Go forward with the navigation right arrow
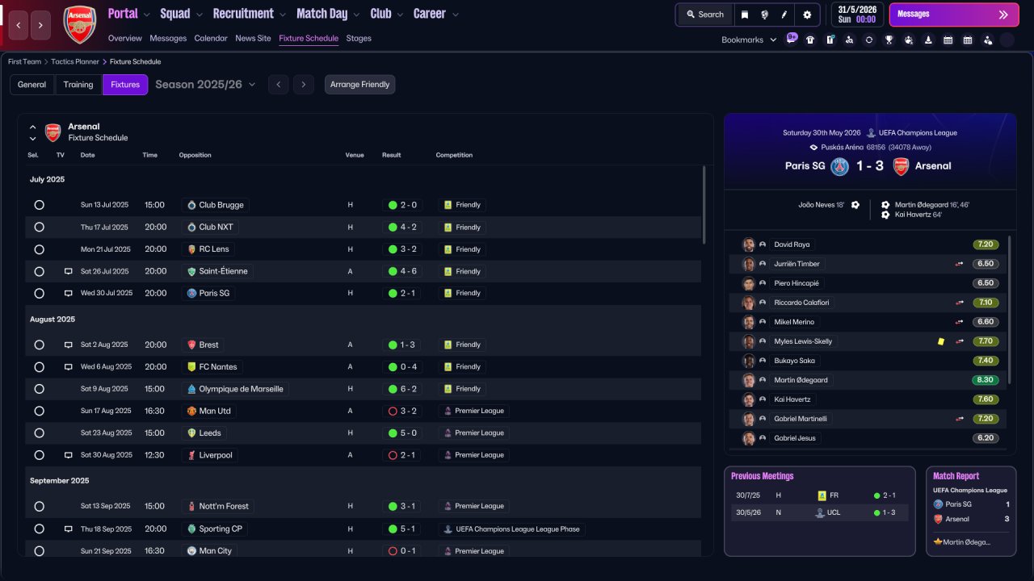Image resolution: width=1034 pixels, height=581 pixels. 40,26
